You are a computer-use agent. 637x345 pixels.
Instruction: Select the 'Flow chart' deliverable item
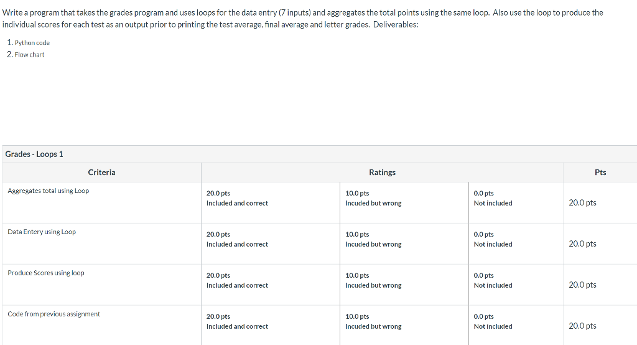point(29,55)
